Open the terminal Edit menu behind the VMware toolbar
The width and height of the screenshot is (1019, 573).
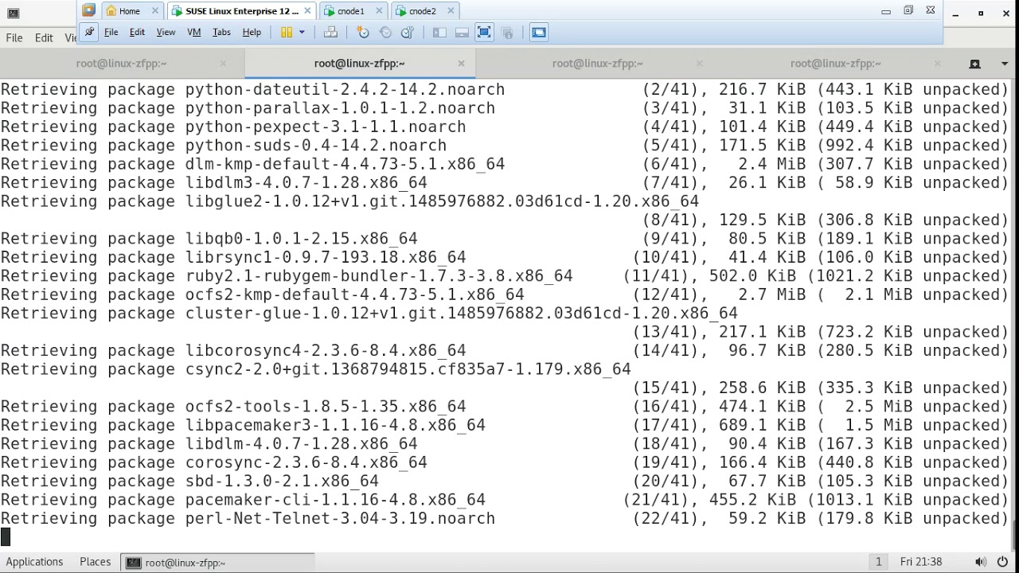[x=44, y=37]
